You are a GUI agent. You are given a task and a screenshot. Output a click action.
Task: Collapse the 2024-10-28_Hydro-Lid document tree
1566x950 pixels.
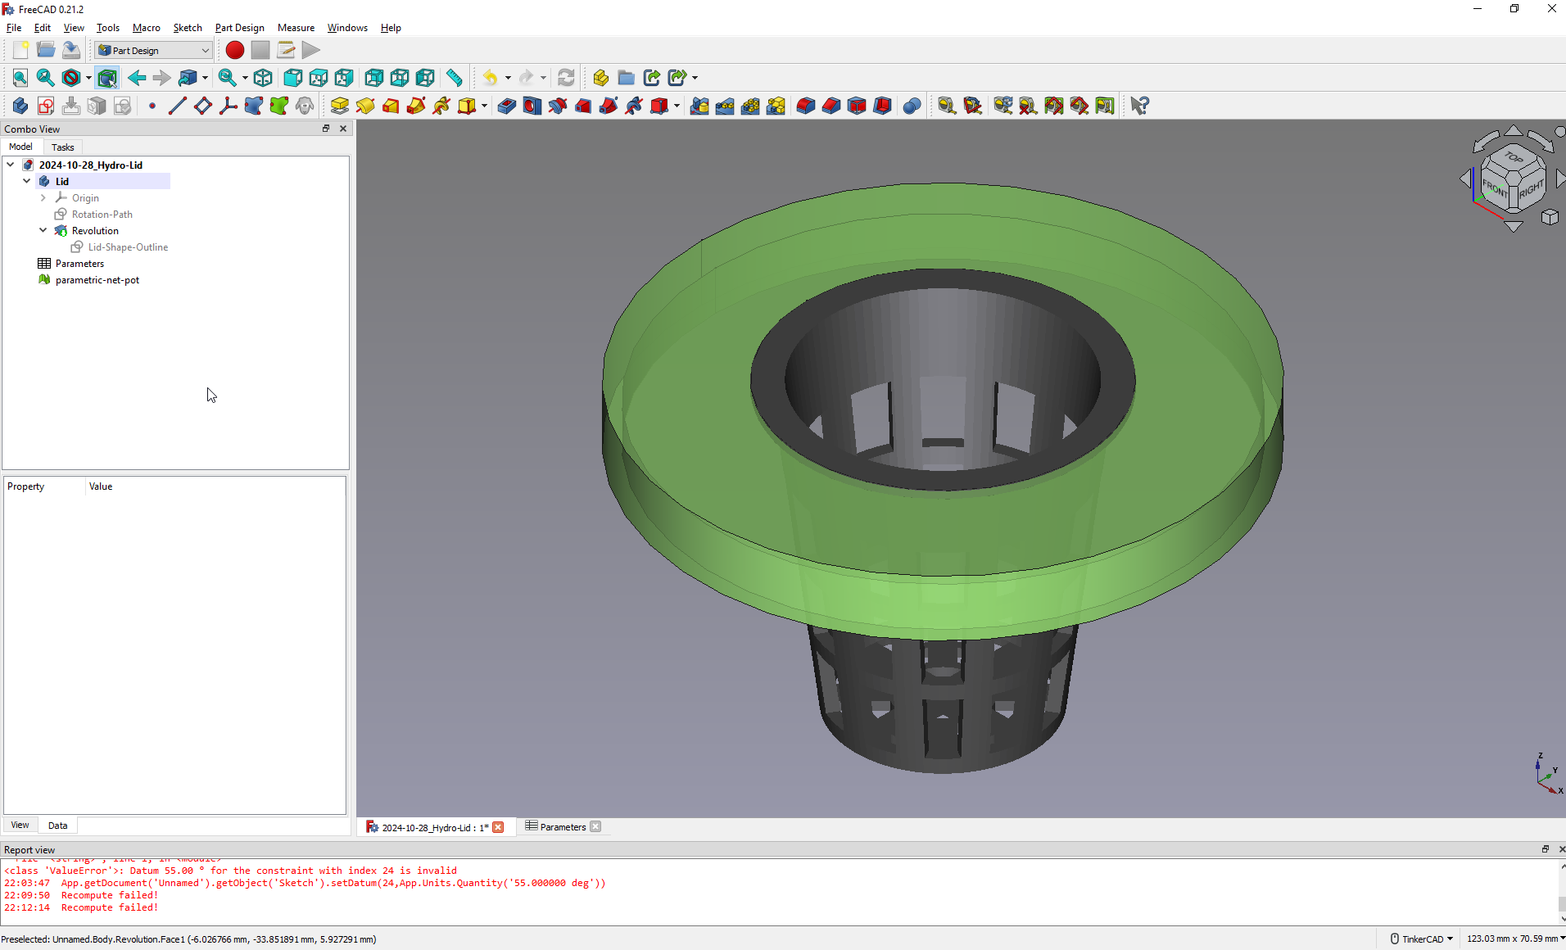click(x=11, y=165)
